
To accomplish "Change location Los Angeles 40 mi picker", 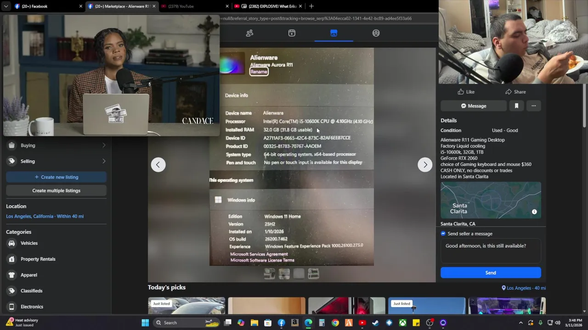I will tap(524, 288).
